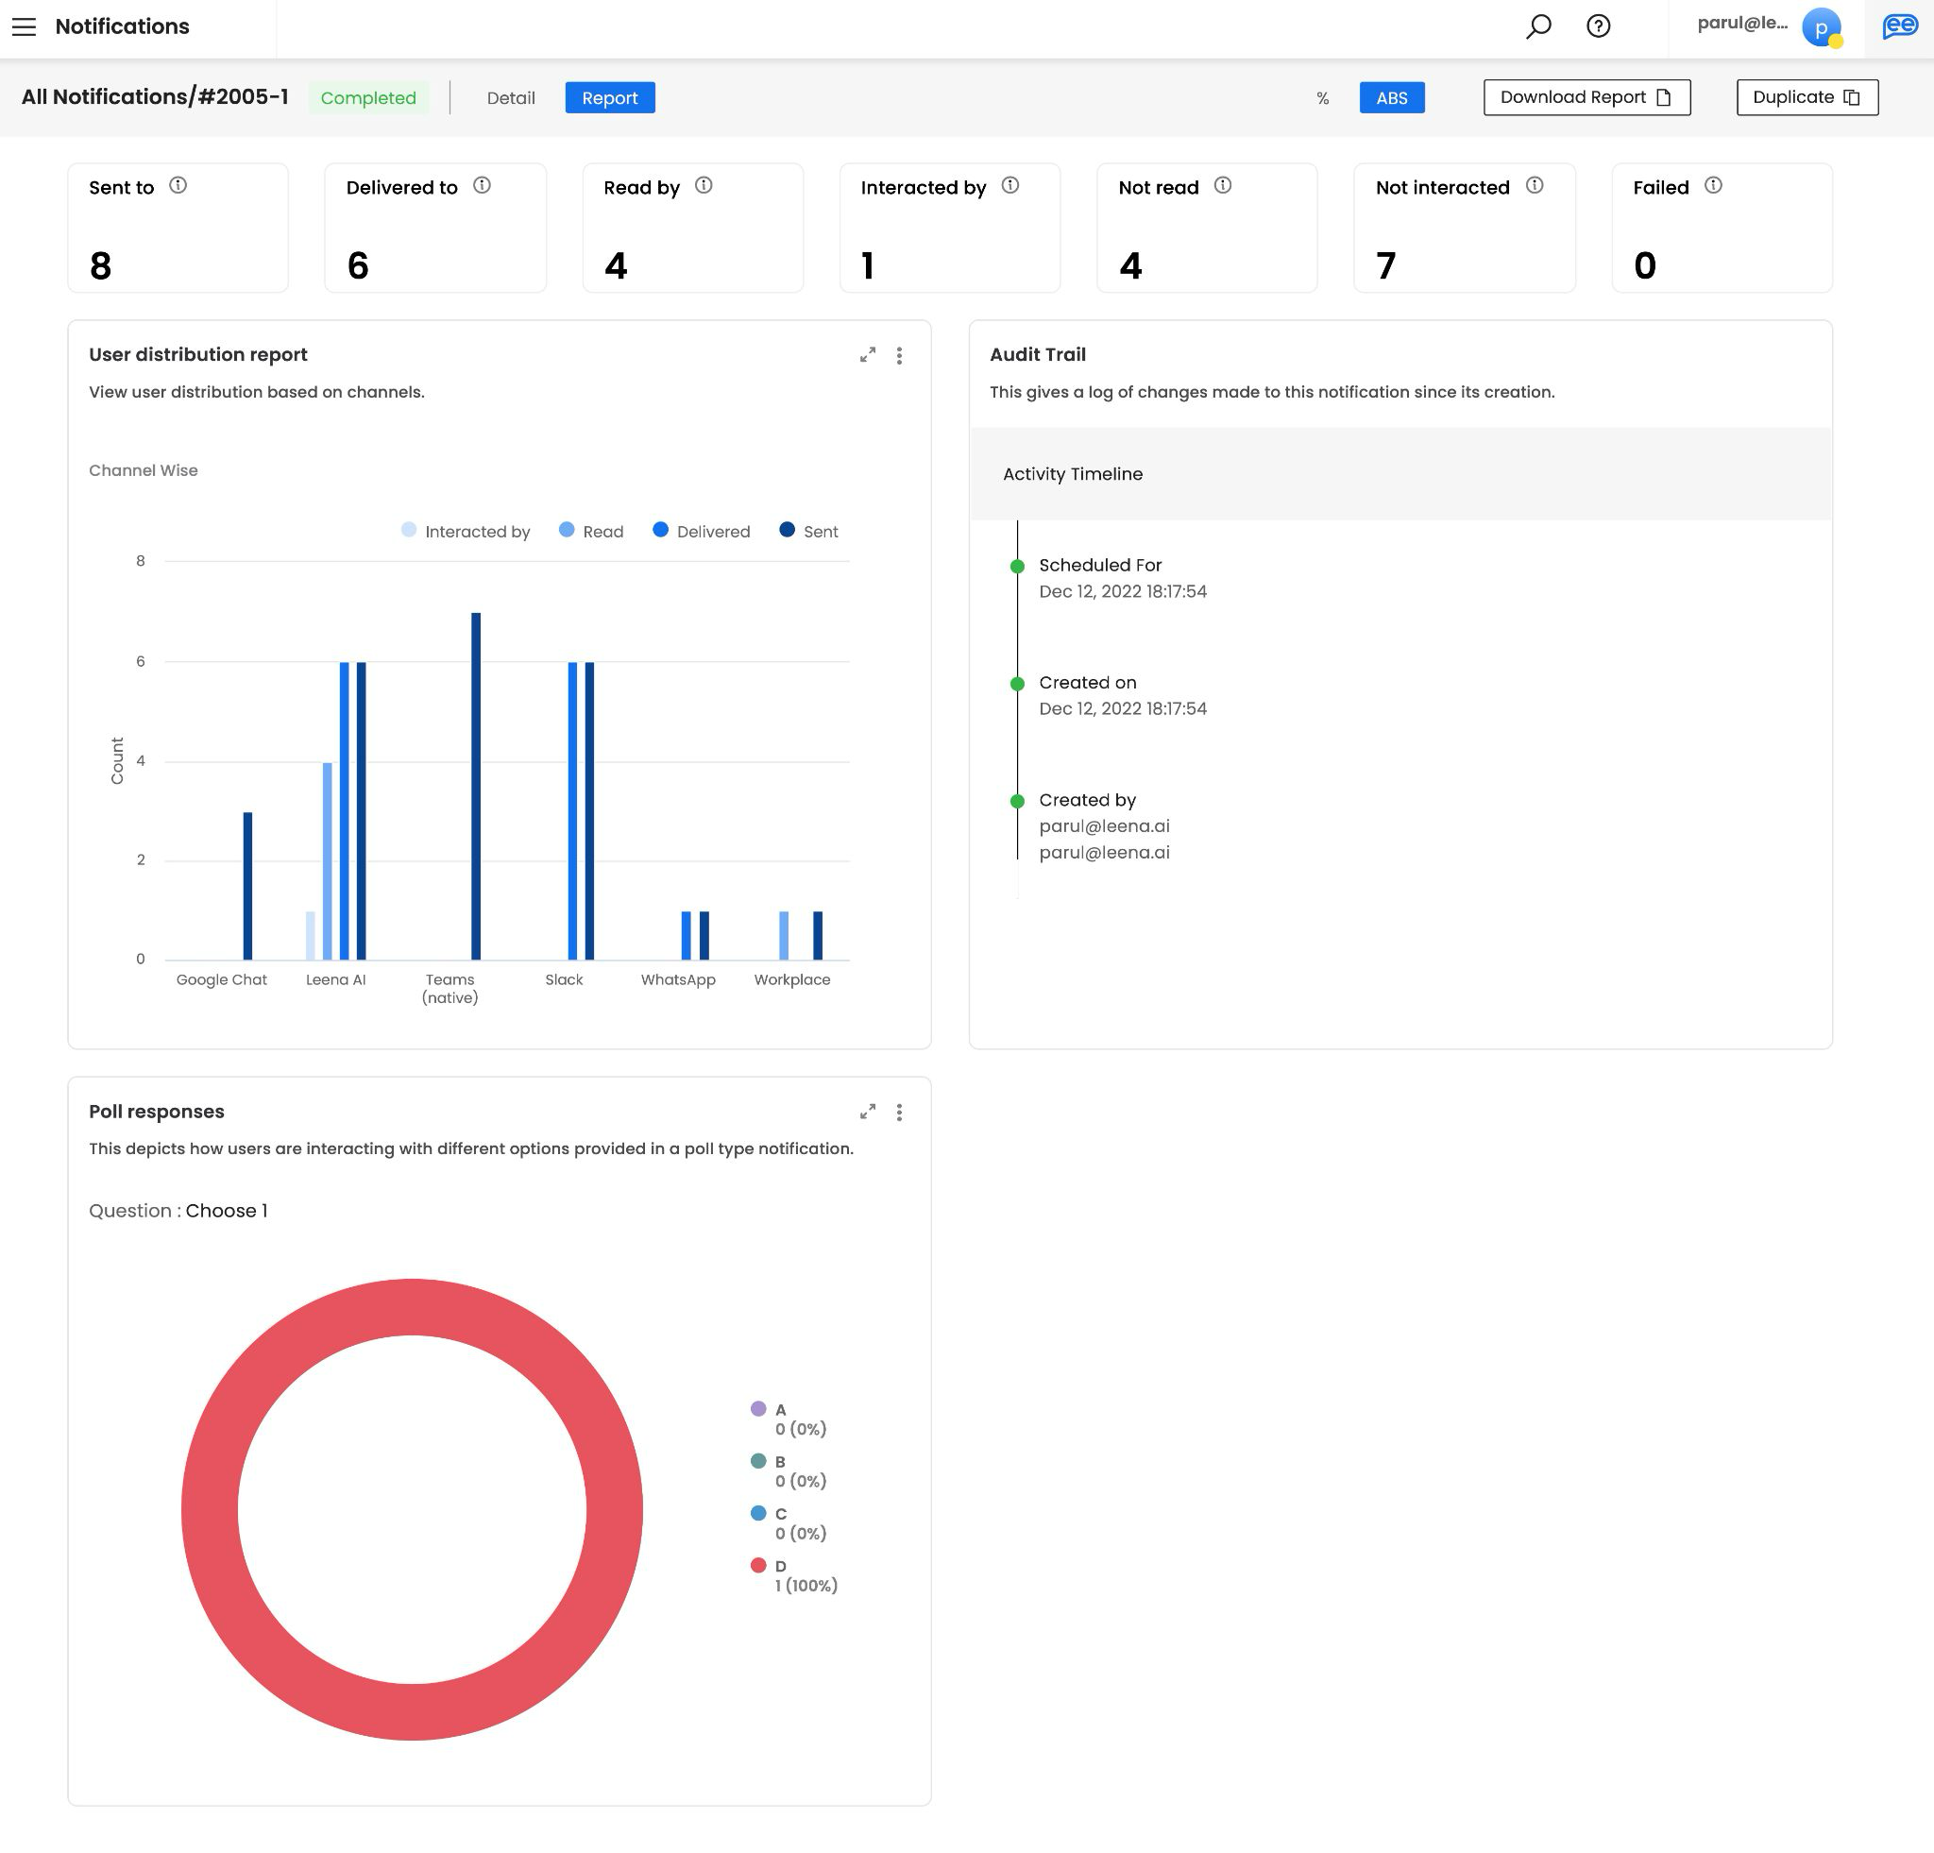Click the search magnifier icon
Viewport: 1934px width, 1853px height.
(1538, 26)
